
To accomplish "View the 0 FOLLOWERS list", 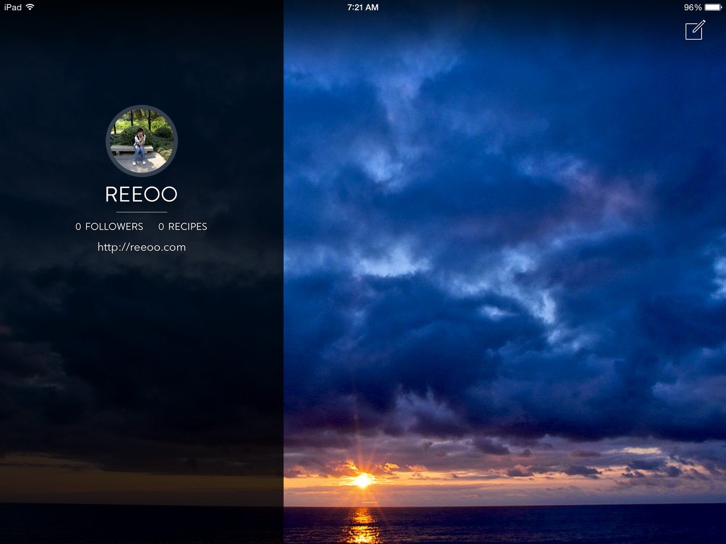I will click(109, 226).
